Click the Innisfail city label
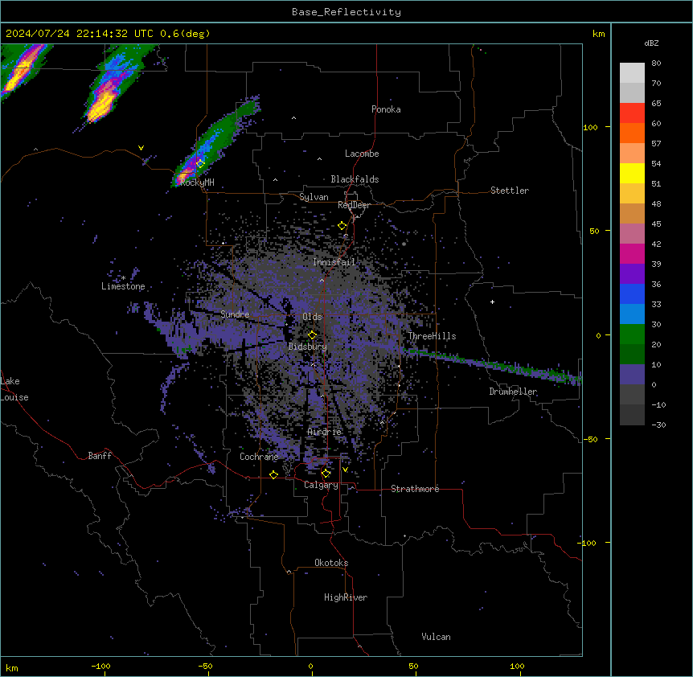693x677 pixels. (x=334, y=262)
